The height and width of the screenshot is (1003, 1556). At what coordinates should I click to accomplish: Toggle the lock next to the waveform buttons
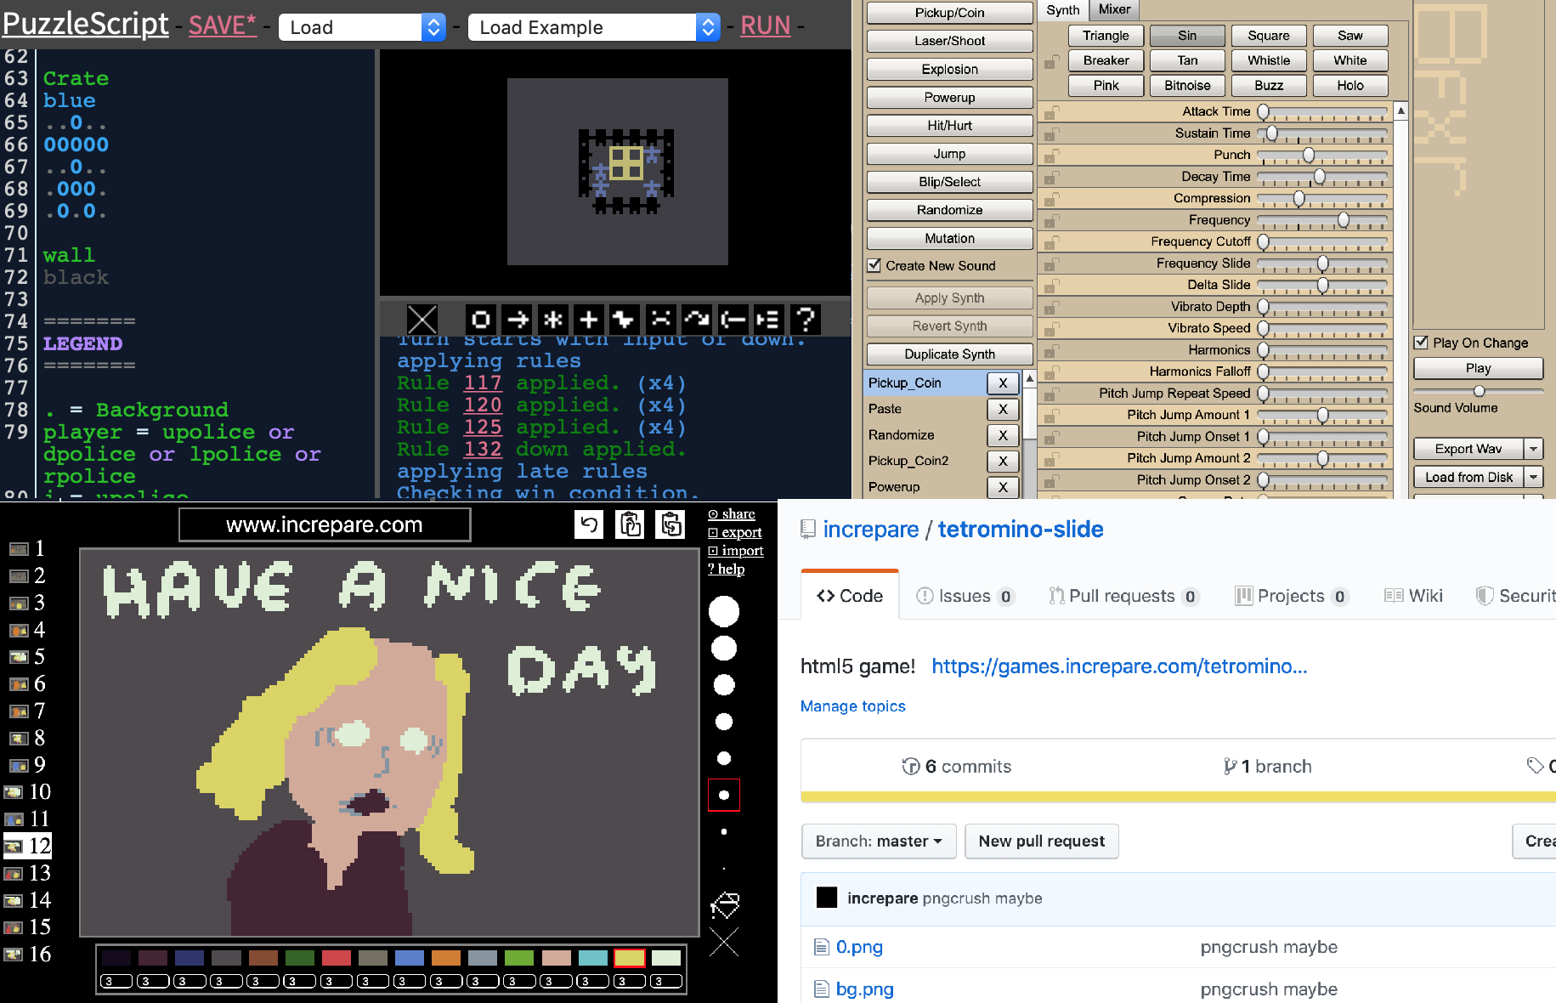coord(1051,61)
